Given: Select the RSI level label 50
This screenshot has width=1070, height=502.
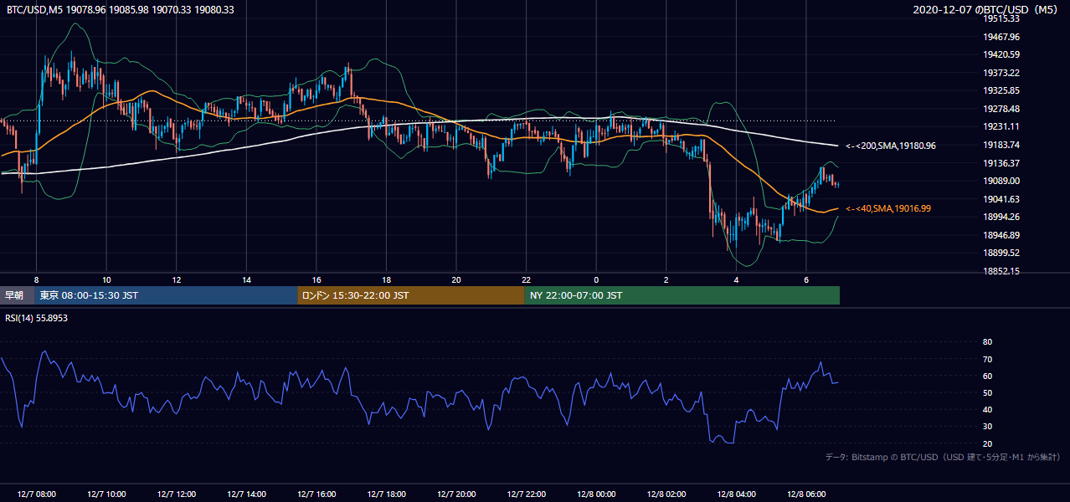Looking at the screenshot, I should (x=987, y=392).
